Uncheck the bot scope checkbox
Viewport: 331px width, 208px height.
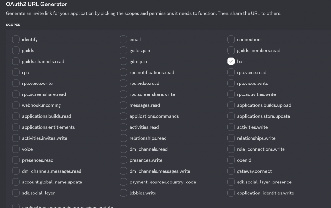tap(231, 62)
